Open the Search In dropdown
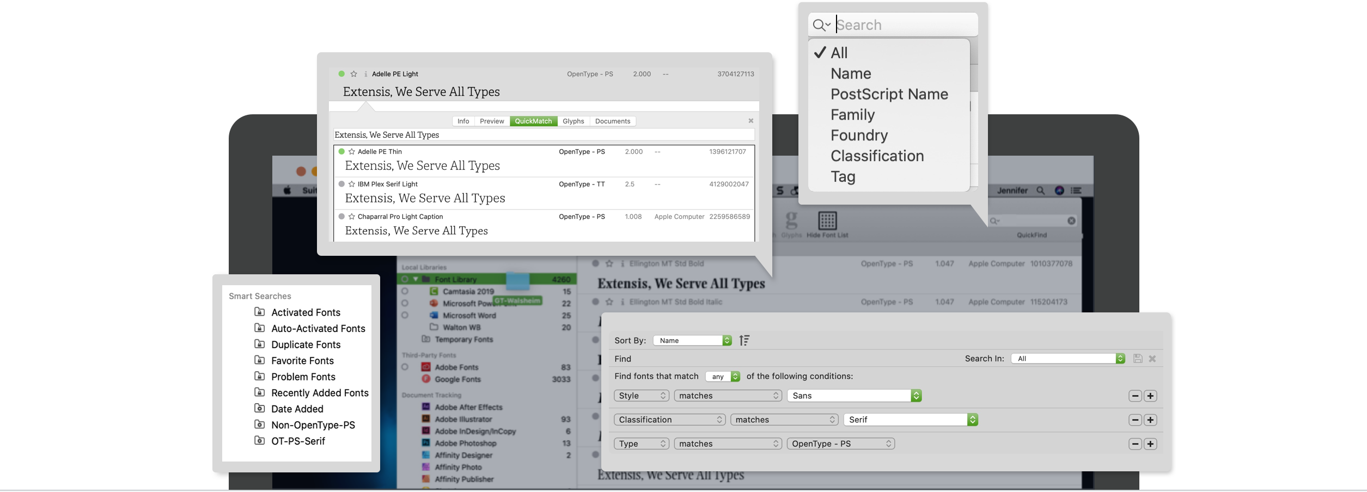This screenshot has height=492, width=1367. [x=1067, y=359]
